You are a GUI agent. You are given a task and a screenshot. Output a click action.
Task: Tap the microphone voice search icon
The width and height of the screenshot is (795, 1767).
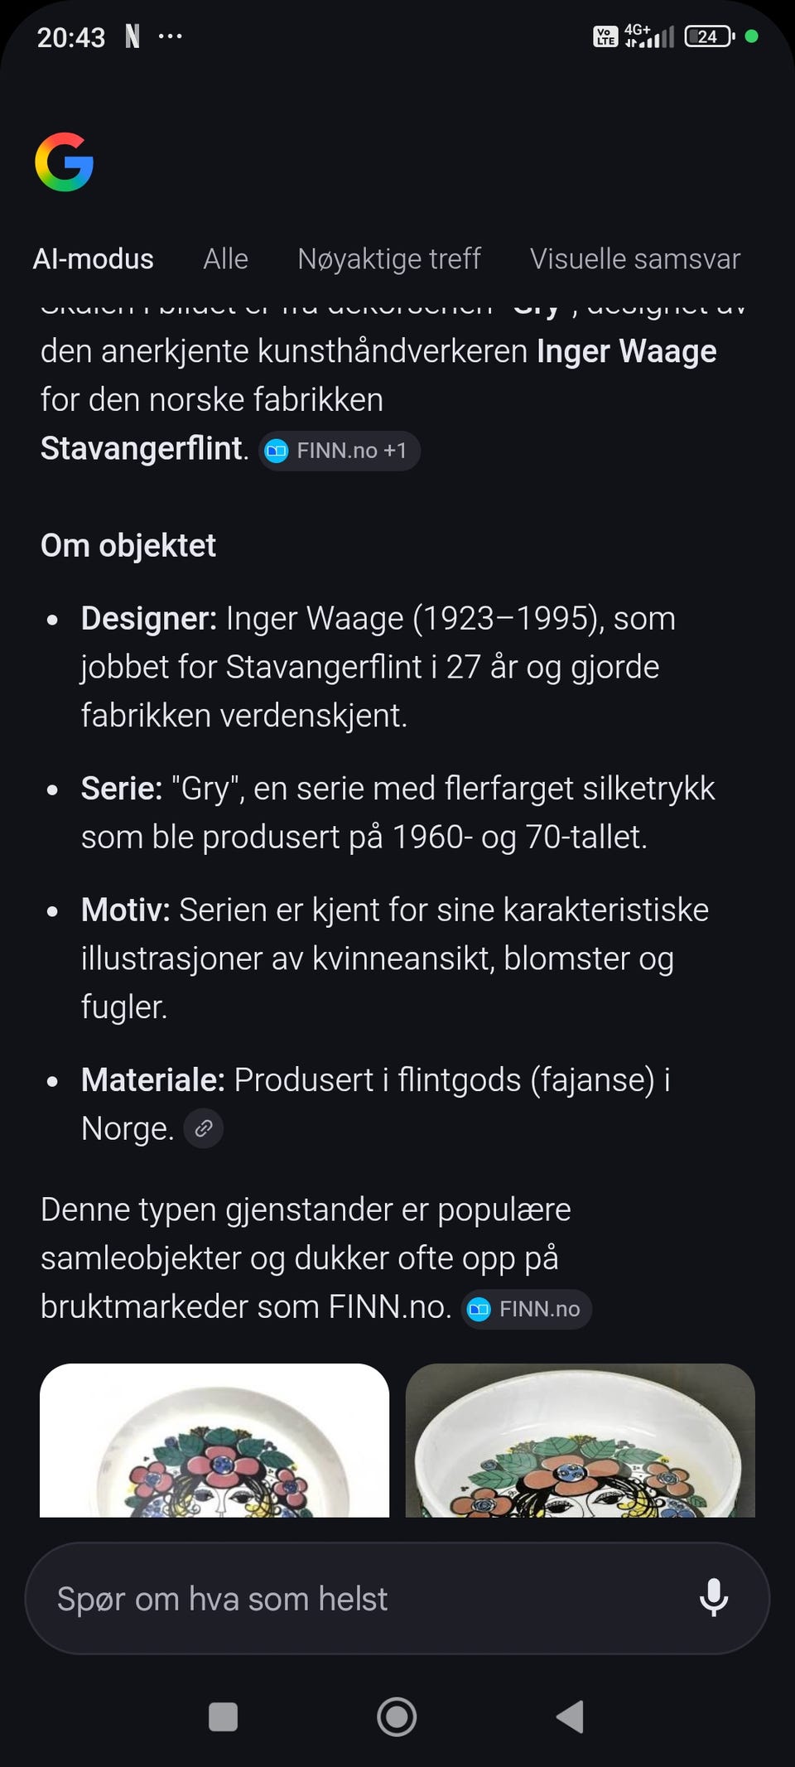pyautogui.click(x=713, y=1597)
